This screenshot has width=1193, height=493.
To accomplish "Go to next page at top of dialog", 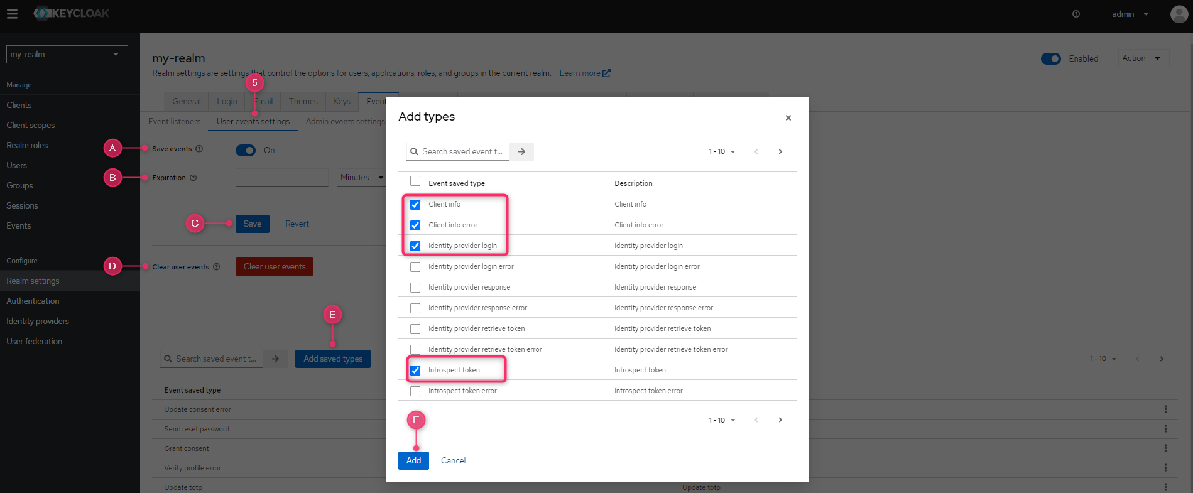I will pos(780,151).
